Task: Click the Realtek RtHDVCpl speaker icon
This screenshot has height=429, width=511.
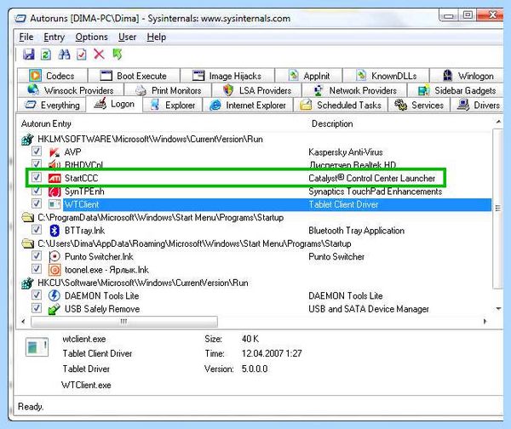Action: [55, 165]
